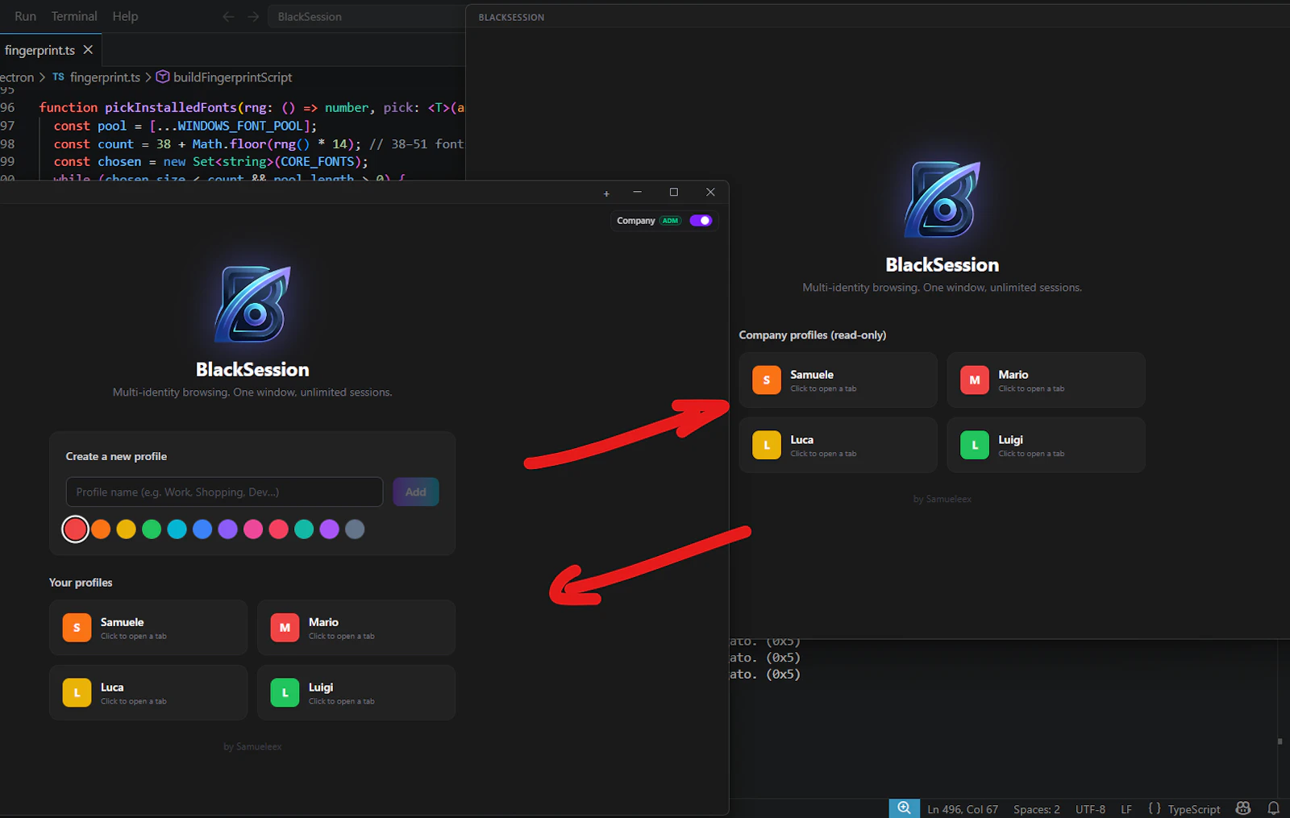Choose the pink profile color swatch
Image resolution: width=1290 pixels, height=818 pixels.
pyautogui.click(x=253, y=529)
